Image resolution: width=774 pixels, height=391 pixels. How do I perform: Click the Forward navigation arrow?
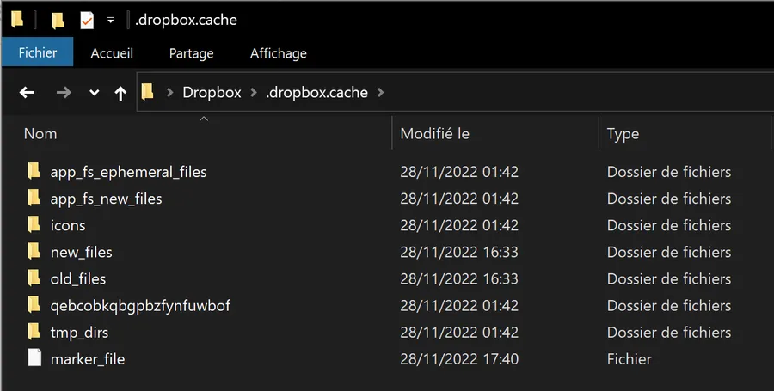pos(64,92)
